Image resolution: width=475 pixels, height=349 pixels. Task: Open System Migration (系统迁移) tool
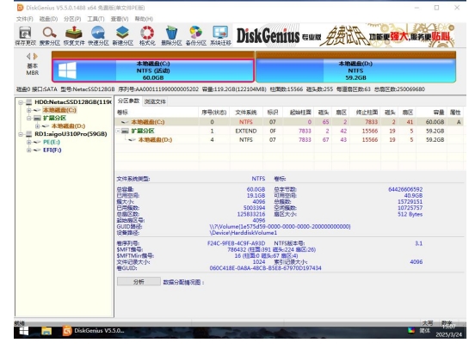pyautogui.click(x=220, y=36)
